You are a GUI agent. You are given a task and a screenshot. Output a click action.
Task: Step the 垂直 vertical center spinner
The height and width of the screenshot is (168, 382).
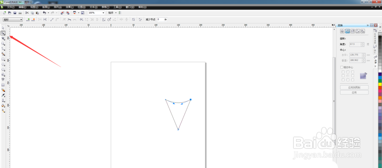363,60
